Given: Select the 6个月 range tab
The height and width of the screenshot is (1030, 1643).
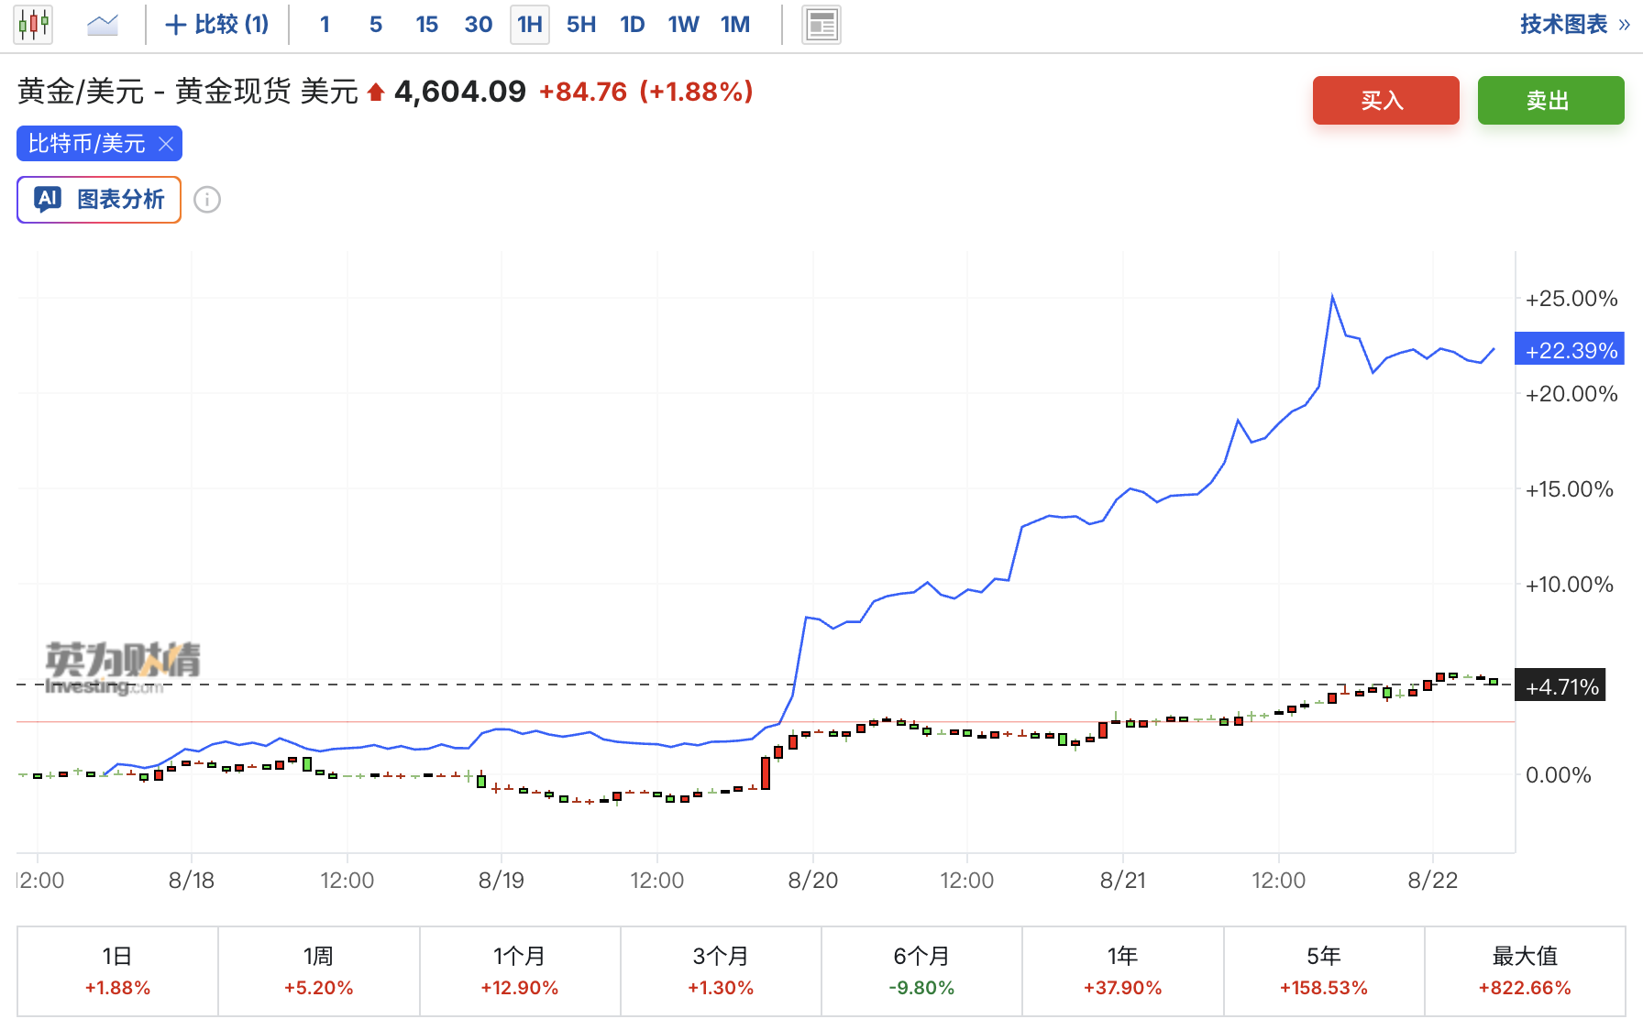Looking at the screenshot, I should [922, 971].
